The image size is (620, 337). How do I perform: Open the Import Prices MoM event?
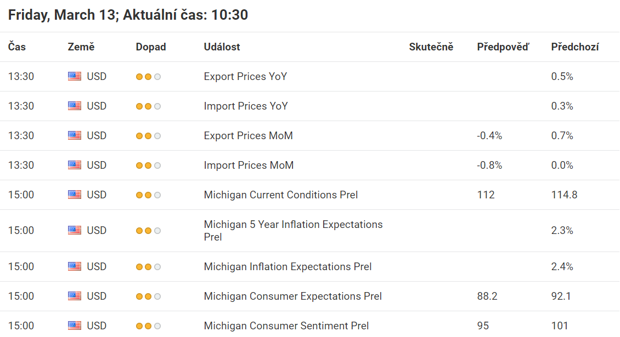coord(249,165)
